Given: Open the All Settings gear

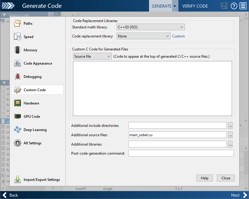Looking at the screenshot, I should click(18, 143).
